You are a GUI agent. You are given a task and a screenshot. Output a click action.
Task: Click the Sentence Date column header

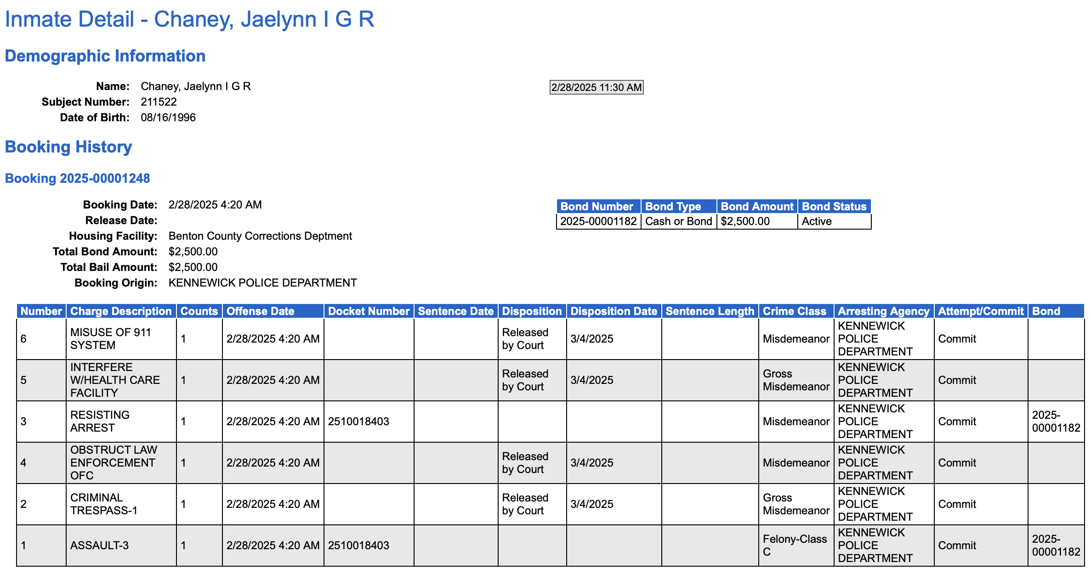tap(456, 311)
